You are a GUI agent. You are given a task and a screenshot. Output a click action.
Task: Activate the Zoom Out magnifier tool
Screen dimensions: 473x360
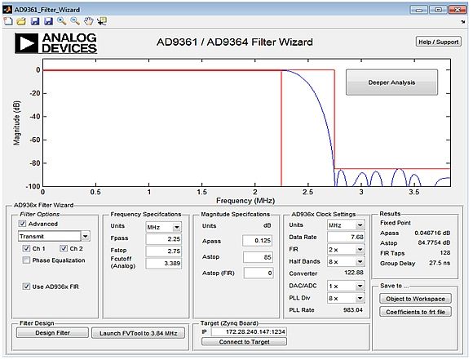pyautogui.click(x=75, y=21)
